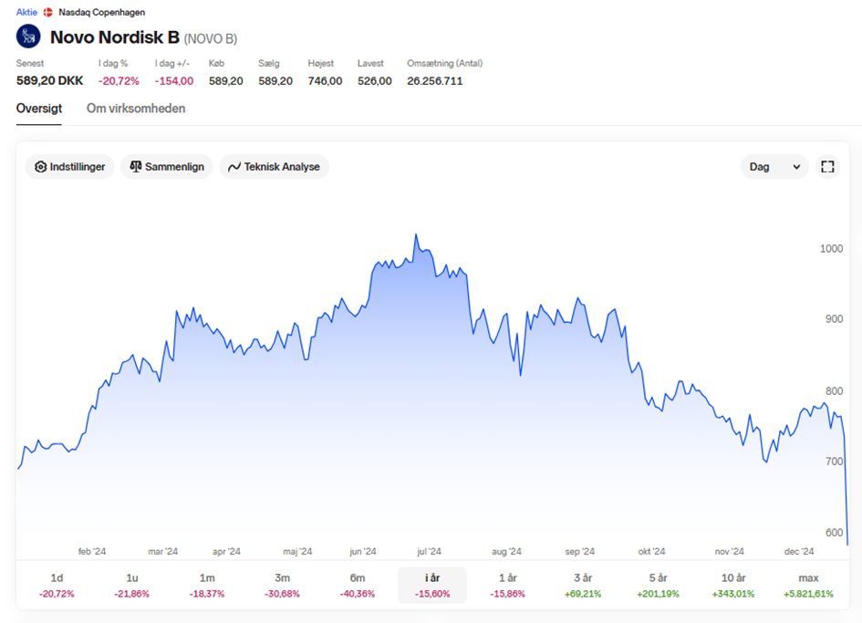
Task: Click the 800 price axis label
Action: (x=834, y=391)
